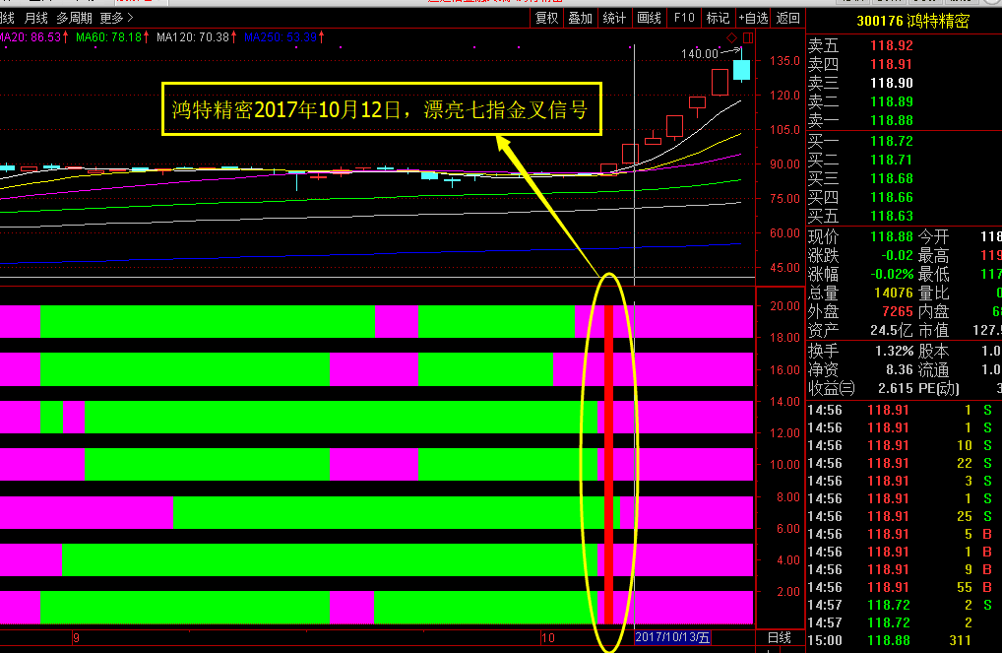The height and width of the screenshot is (653, 1002).
Task: Click the 资产 24.5亿 value
Action: (x=892, y=330)
